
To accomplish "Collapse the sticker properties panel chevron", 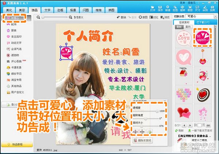I will tap(165, 100).
